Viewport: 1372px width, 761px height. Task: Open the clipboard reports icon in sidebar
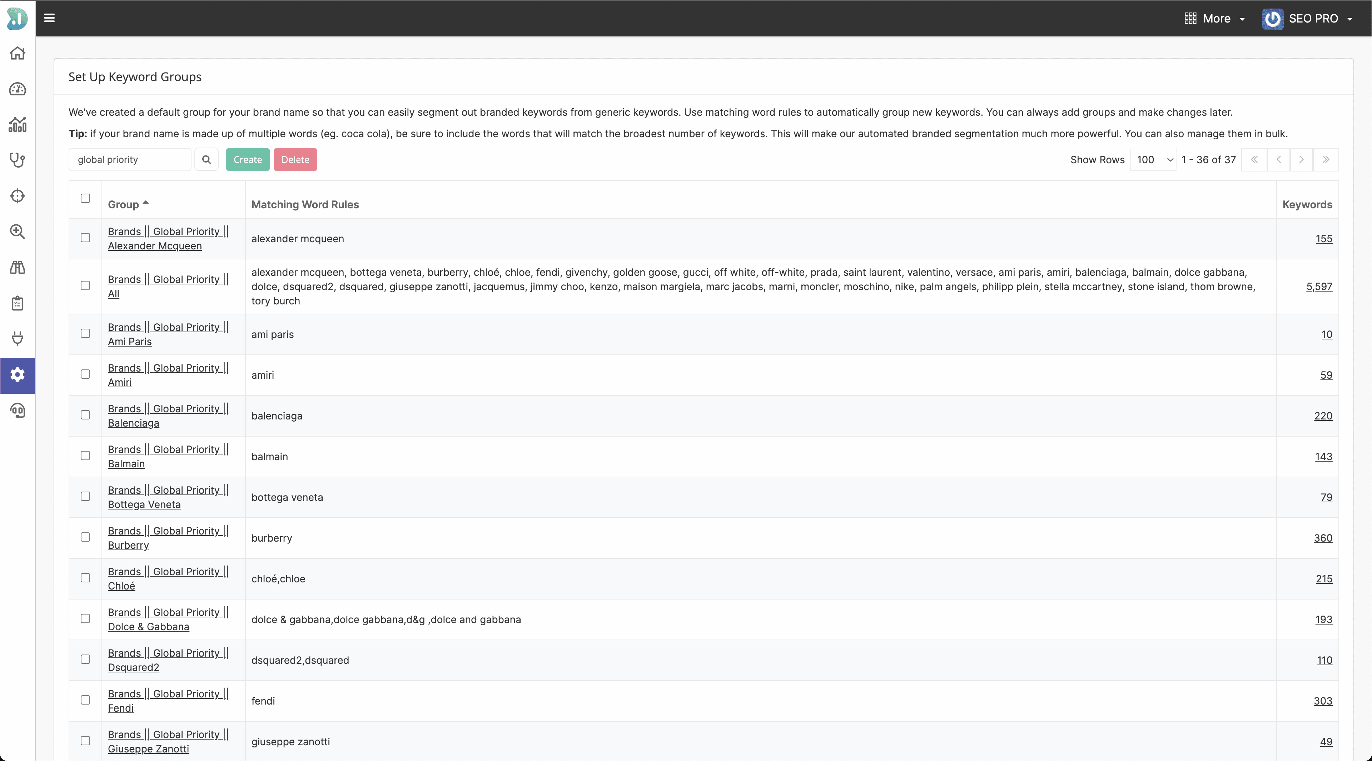(x=18, y=303)
